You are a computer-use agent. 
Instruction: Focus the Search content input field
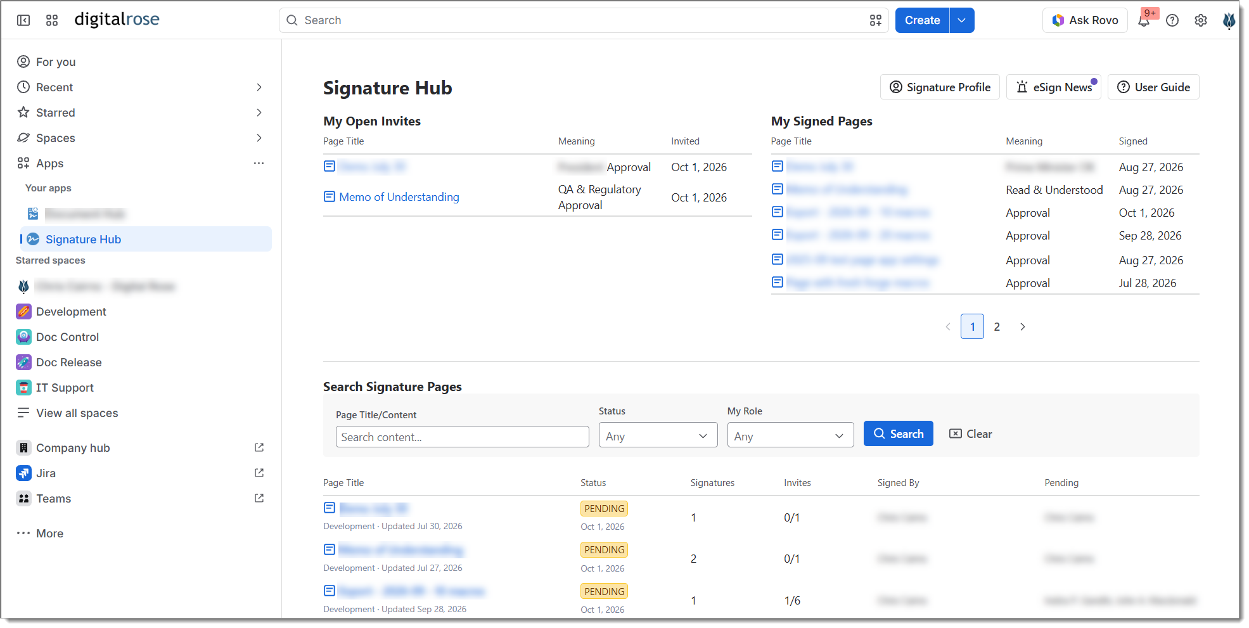pyautogui.click(x=462, y=437)
